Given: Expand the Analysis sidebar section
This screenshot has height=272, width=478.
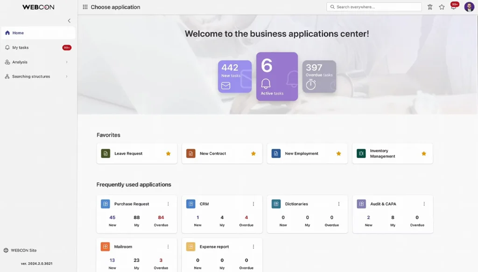Looking at the screenshot, I should 21,61.
